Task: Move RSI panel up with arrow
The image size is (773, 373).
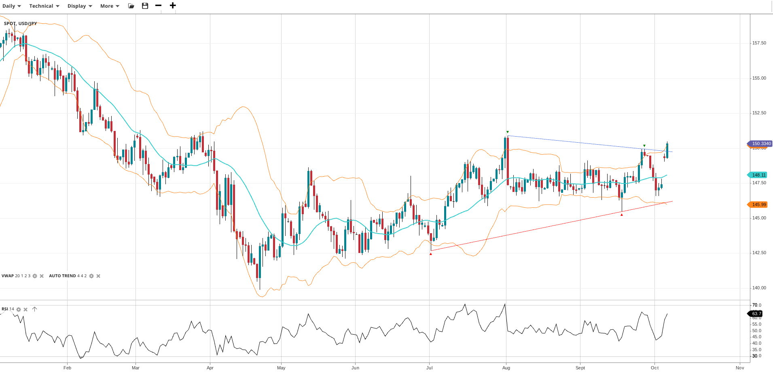Action: pyautogui.click(x=35, y=309)
